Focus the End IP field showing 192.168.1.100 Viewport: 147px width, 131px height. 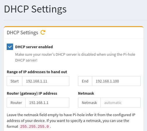(116, 81)
